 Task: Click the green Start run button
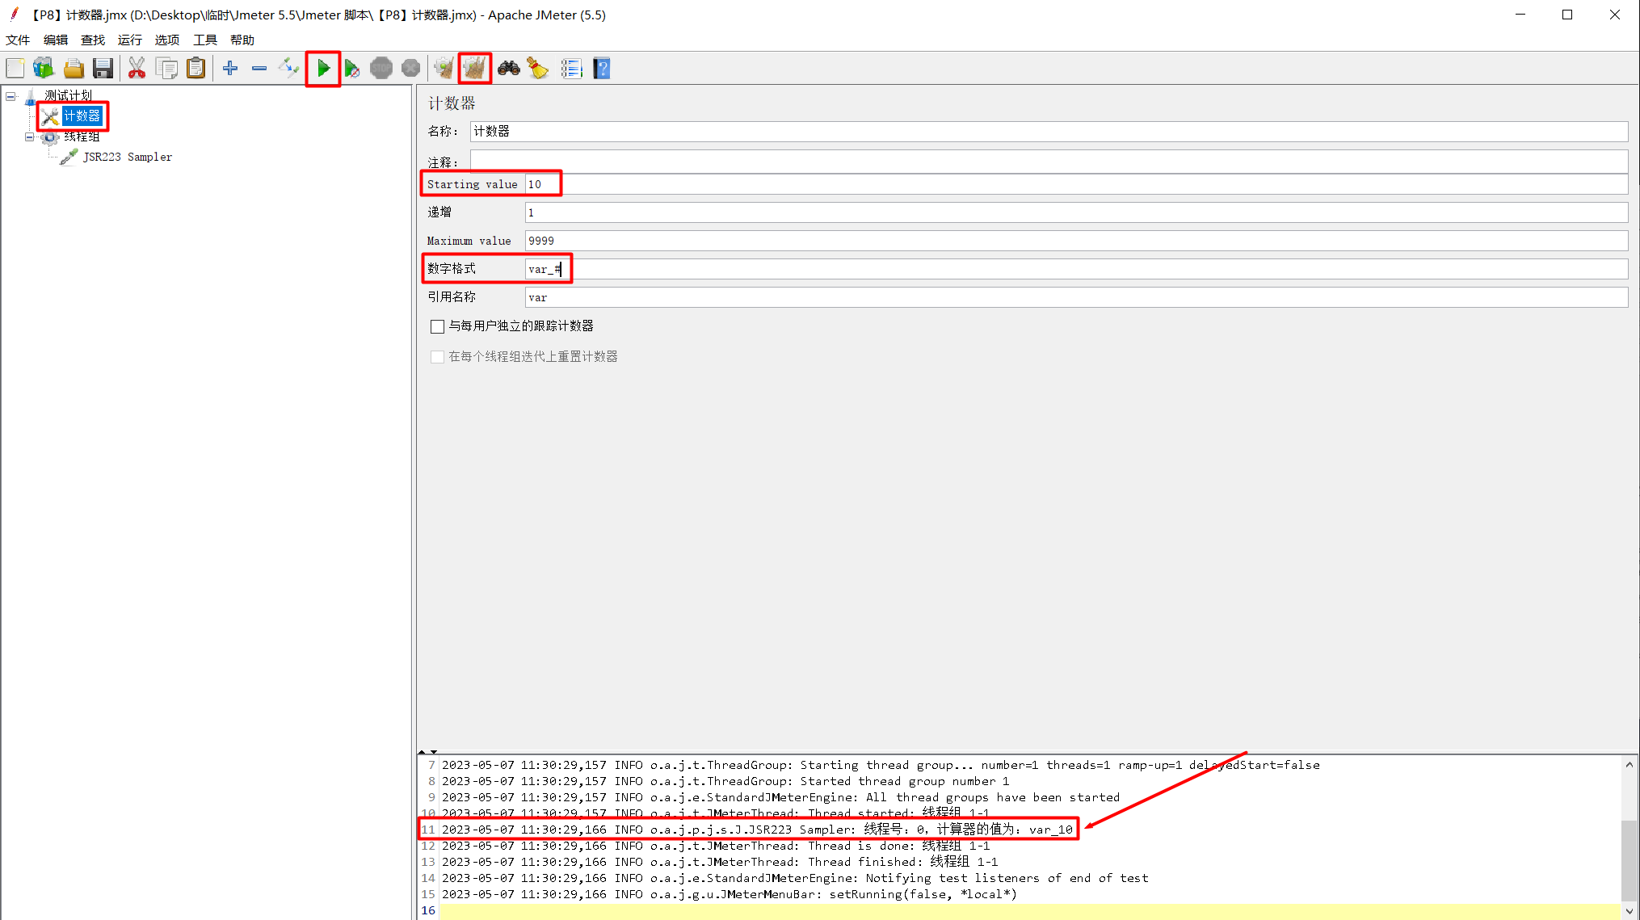[x=323, y=69]
